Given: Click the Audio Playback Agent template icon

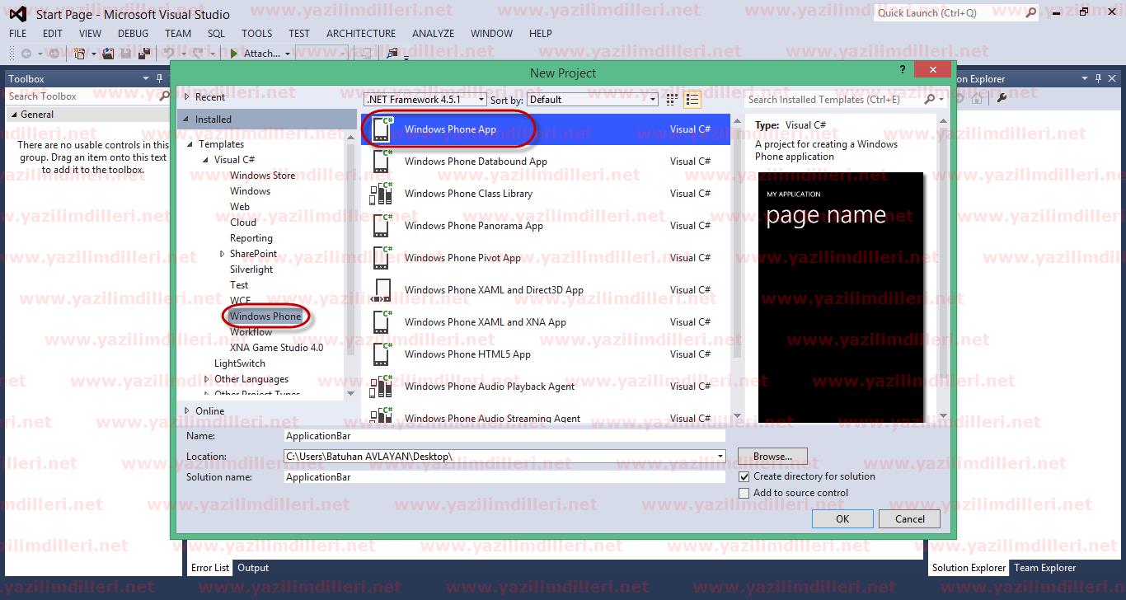Looking at the screenshot, I should [x=382, y=387].
